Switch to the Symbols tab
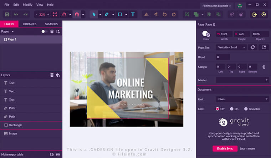 coord(51,24)
